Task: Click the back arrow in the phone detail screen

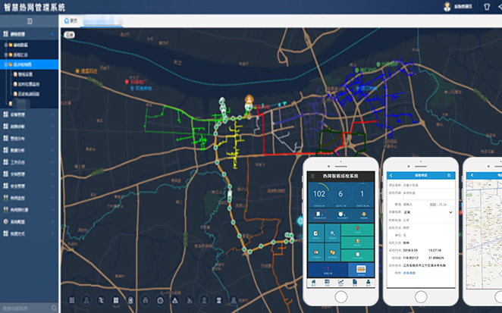Action: (391, 176)
